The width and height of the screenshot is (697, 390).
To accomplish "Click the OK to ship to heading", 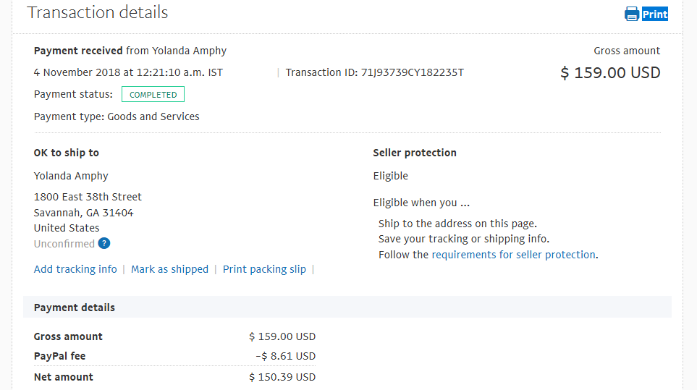I will click(67, 153).
